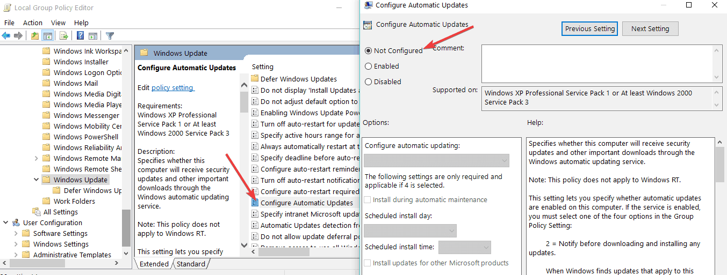
Task: Collapse the User Configuration tree node arrow
Action: (x=6, y=222)
